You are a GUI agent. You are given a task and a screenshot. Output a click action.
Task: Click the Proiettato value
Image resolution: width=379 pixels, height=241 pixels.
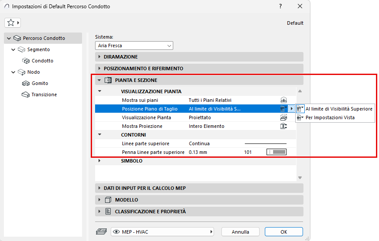coord(200,117)
